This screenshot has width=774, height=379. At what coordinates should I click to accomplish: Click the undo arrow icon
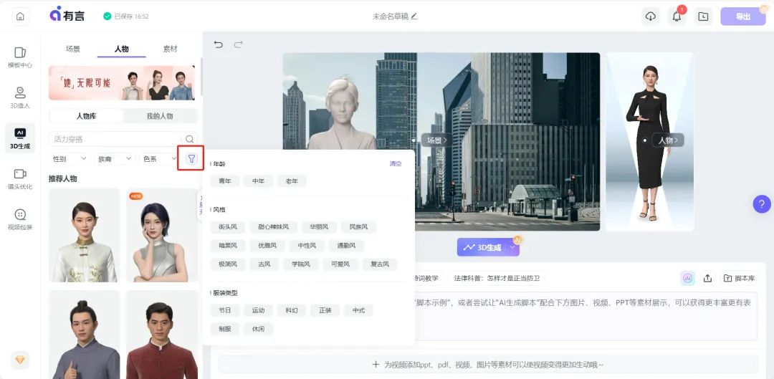point(218,44)
